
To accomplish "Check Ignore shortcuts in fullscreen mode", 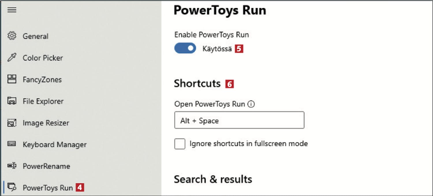I will point(180,144).
